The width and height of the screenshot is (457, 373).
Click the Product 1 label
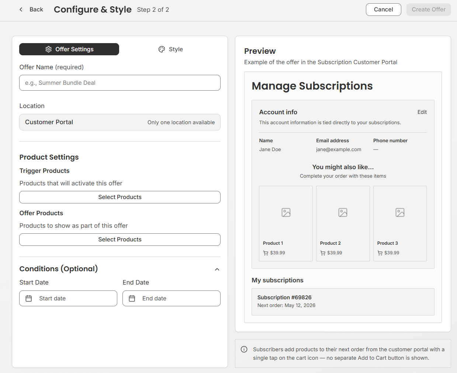273,243
